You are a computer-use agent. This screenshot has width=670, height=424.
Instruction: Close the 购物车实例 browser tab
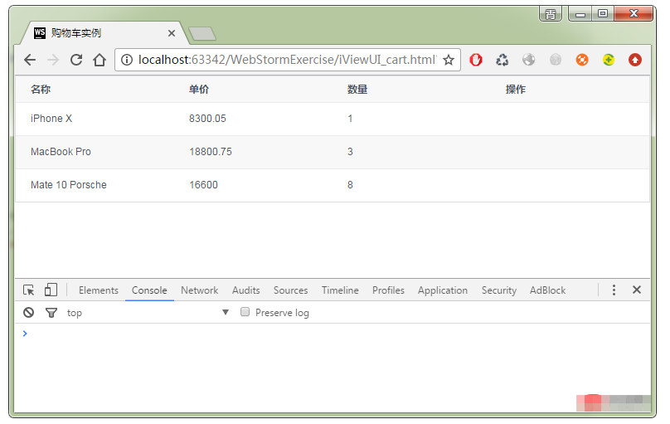[x=172, y=33]
